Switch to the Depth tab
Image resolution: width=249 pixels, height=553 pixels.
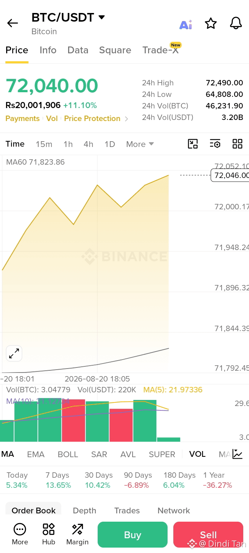pos(84,510)
